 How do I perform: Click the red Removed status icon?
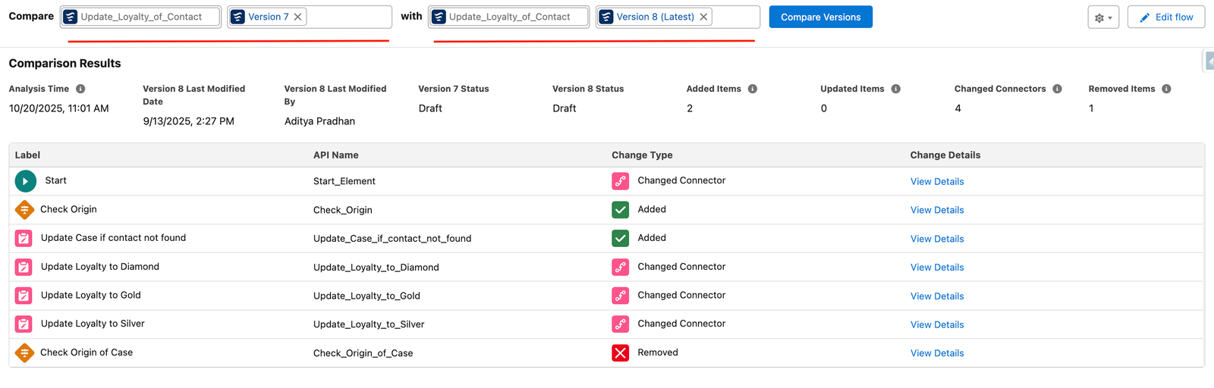pyautogui.click(x=620, y=353)
